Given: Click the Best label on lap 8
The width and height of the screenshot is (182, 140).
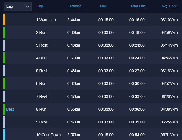Looking at the screenshot, I should point(10,109).
